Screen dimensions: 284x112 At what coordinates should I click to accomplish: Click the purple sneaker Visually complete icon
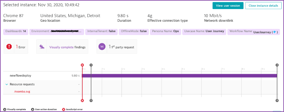(42, 47)
